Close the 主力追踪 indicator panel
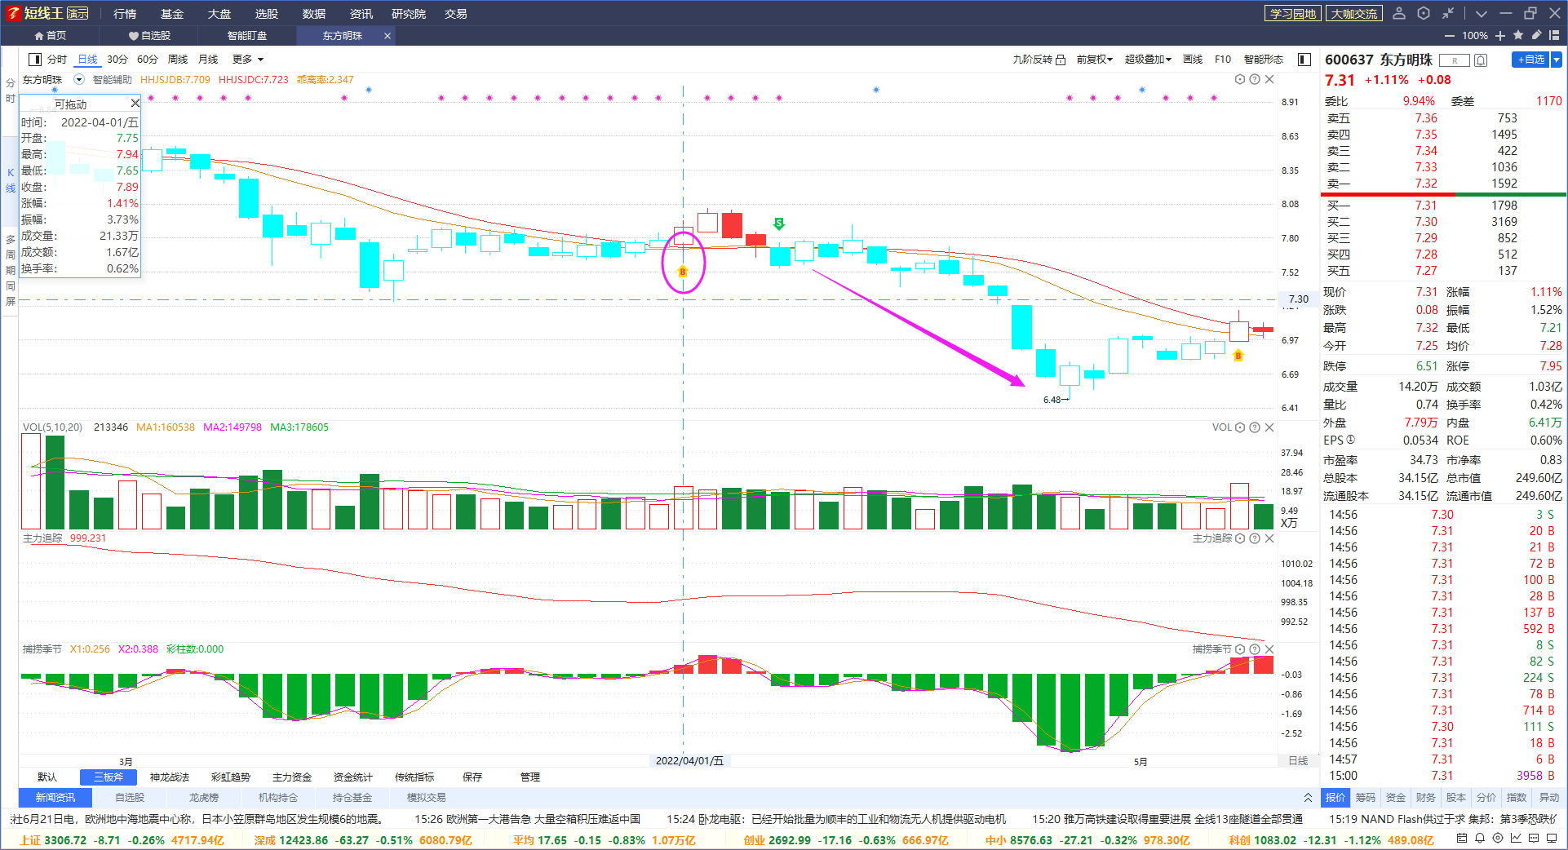This screenshot has width=1568, height=850. (1269, 538)
